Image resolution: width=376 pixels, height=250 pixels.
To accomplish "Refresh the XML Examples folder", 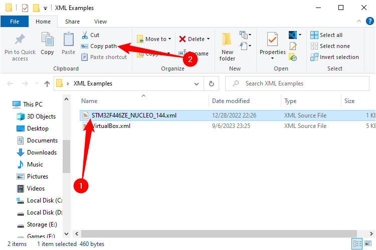I will (x=211, y=83).
